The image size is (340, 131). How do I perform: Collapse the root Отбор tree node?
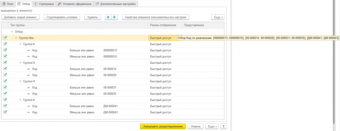(12, 32)
